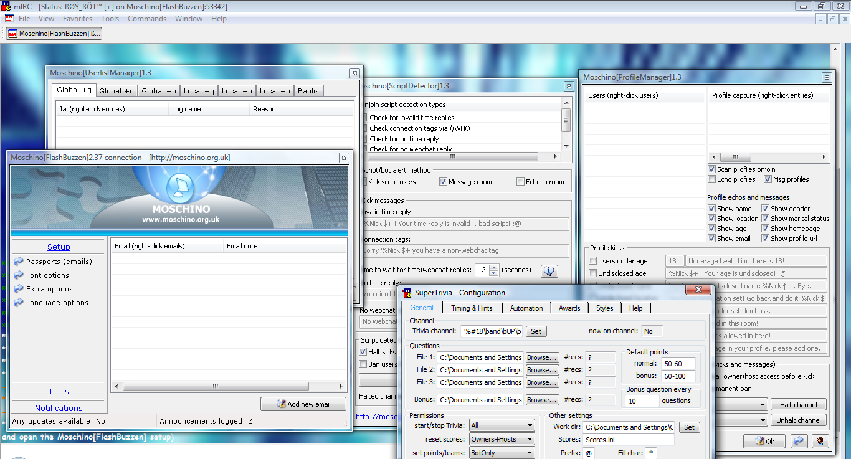Viewport: 851px width, 459px height.
Task: Click the Scores.ini input field
Action: coord(629,440)
